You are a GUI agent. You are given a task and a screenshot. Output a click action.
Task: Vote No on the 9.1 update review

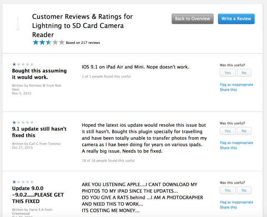point(244,131)
